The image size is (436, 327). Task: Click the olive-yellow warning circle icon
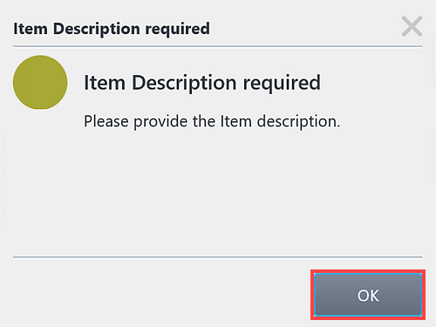coord(40,82)
